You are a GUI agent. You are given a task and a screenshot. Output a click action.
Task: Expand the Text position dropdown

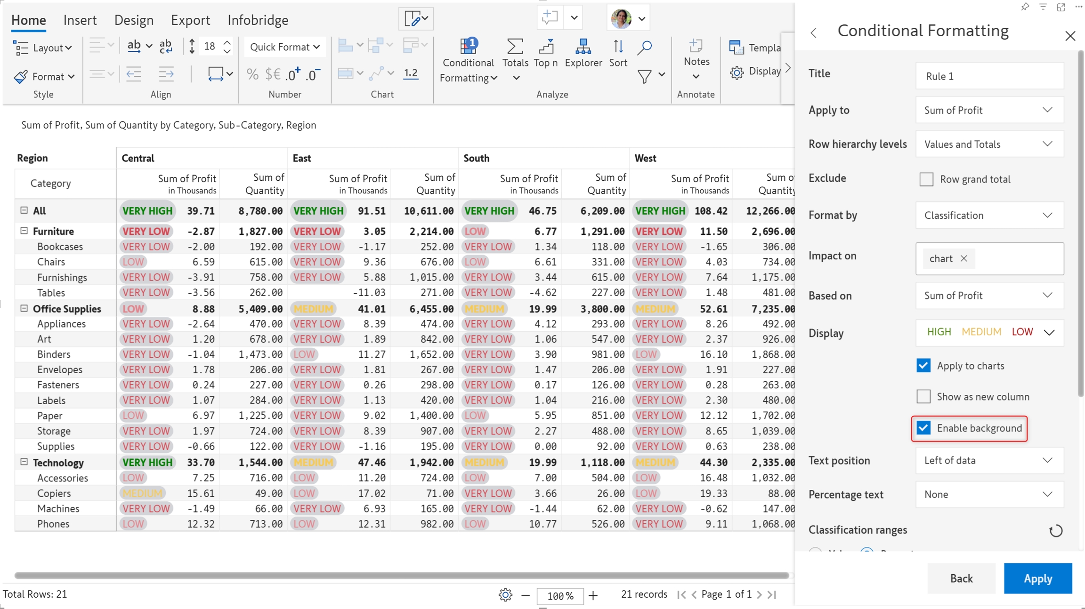coord(989,461)
